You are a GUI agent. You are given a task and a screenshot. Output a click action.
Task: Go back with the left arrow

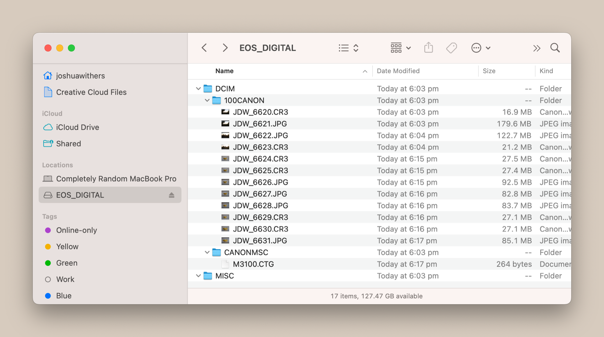(x=204, y=48)
